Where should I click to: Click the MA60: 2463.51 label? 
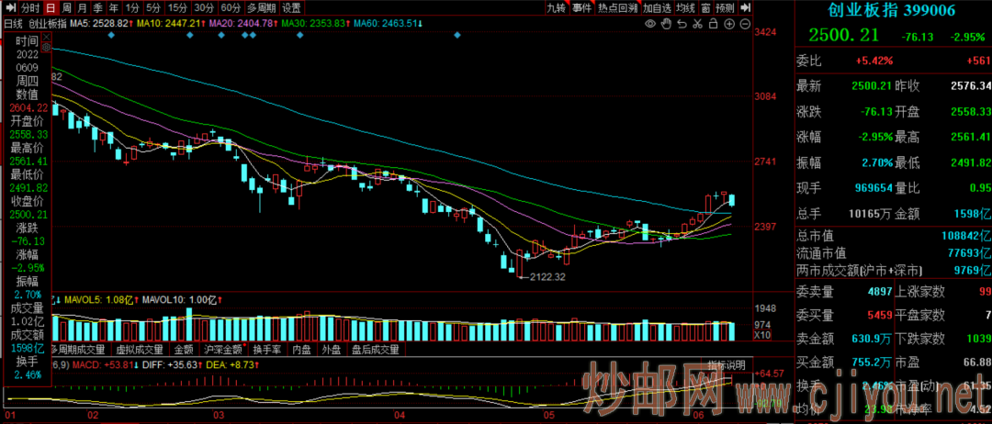[388, 23]
